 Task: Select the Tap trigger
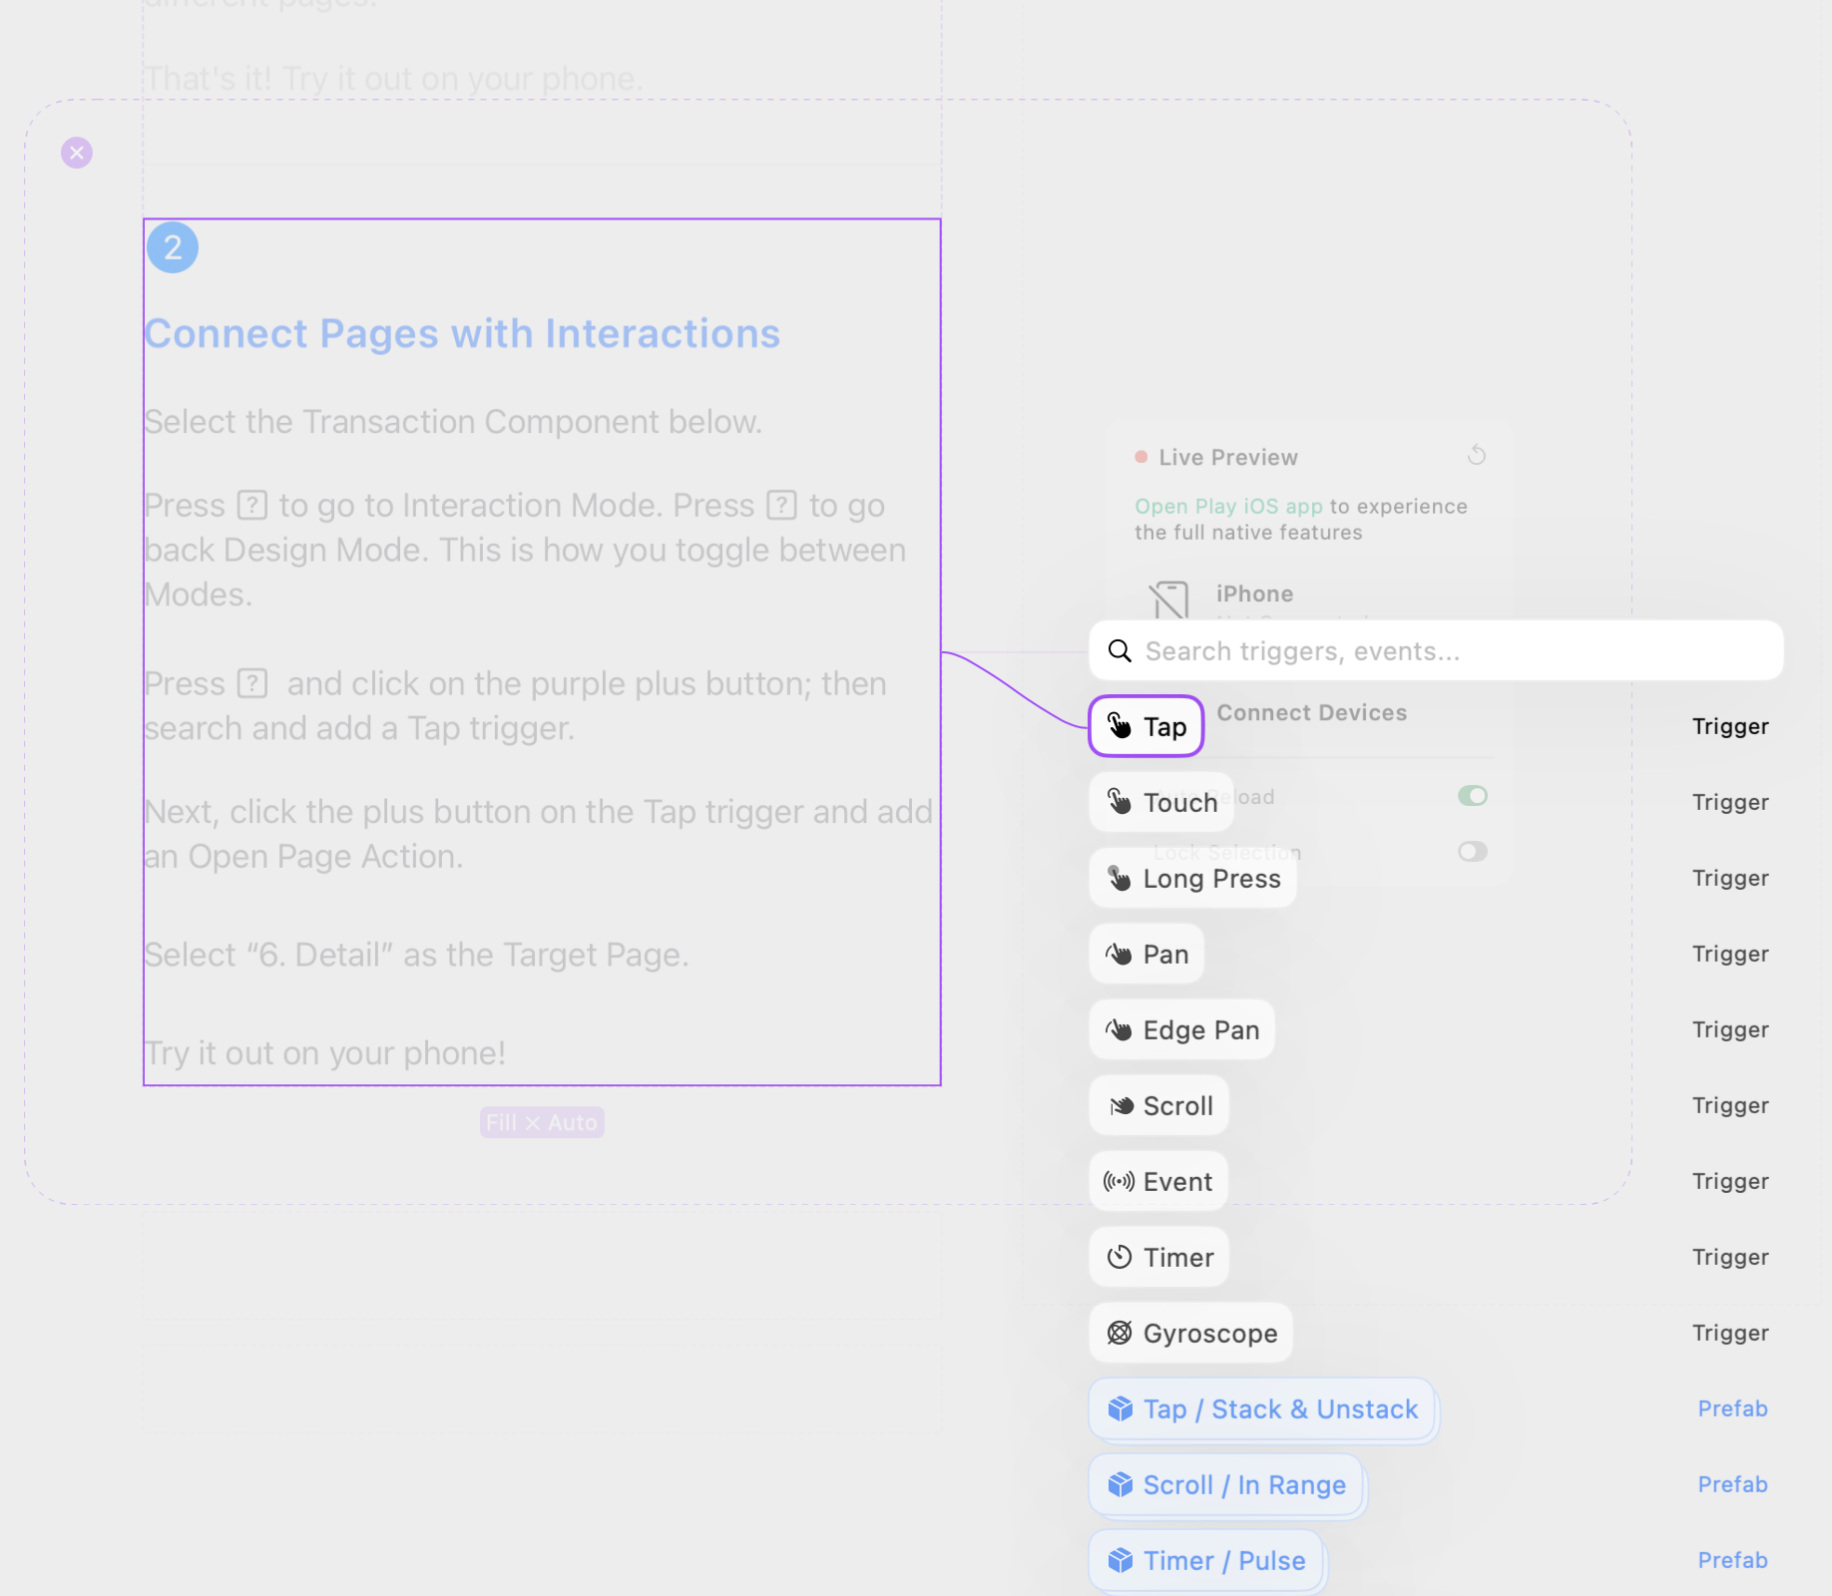pyautogui.click(x=1145, y=726)
